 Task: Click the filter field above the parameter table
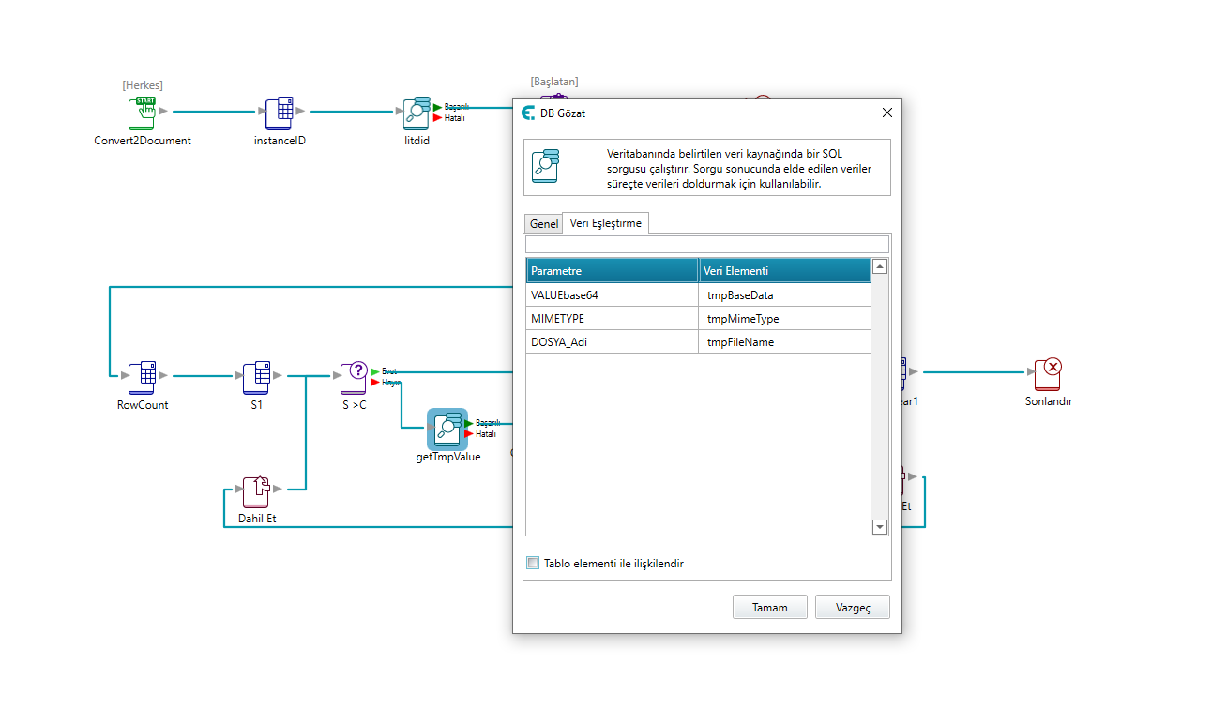point(706,245)
